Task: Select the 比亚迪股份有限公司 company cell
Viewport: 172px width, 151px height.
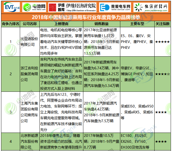Action: point(29,42)
